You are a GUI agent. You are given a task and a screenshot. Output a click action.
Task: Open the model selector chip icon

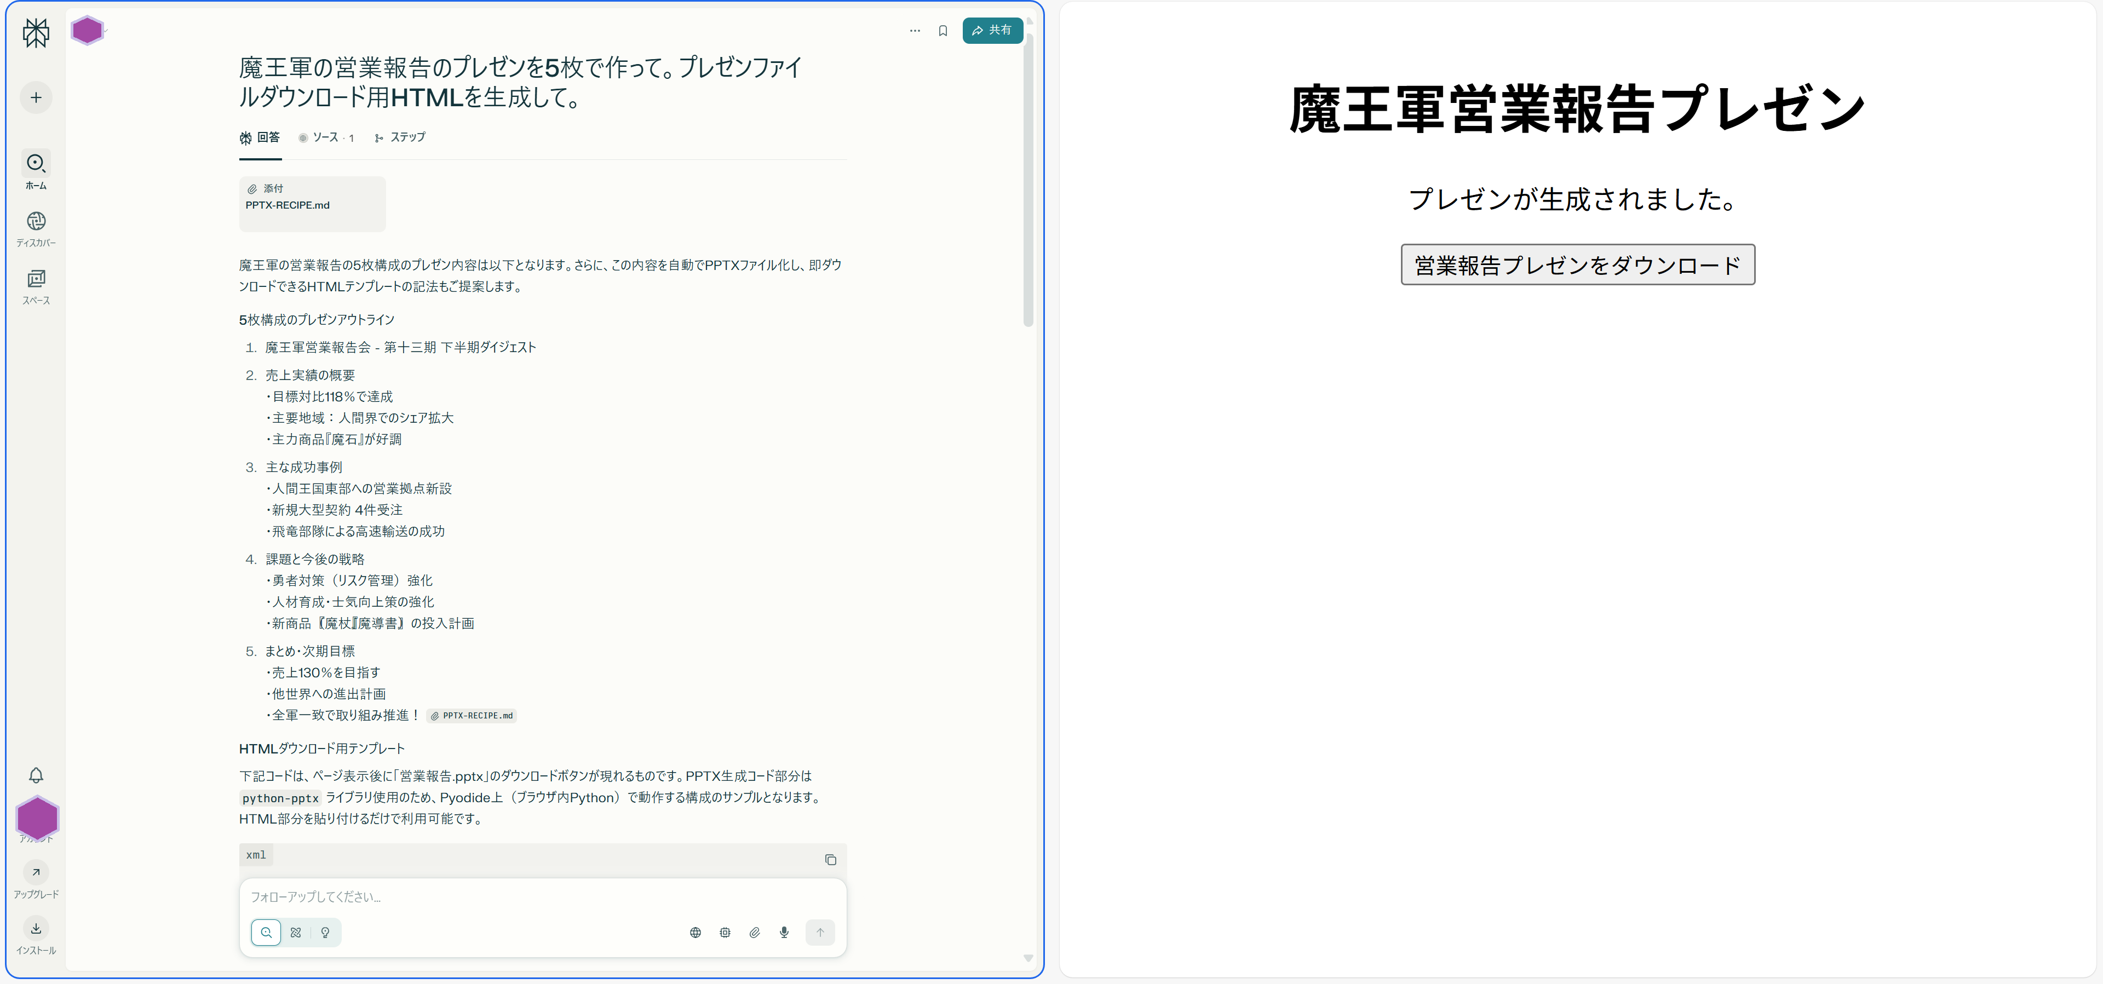[x=725, y=932]
